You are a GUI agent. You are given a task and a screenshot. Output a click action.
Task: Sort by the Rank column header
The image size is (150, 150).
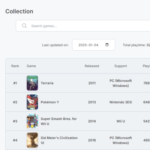tap(15, 66)
